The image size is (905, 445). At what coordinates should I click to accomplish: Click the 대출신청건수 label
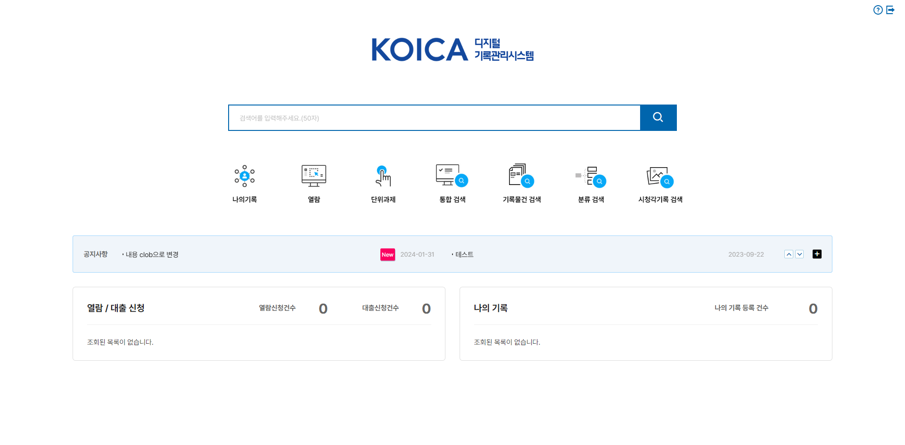click(x=380, y=308)
